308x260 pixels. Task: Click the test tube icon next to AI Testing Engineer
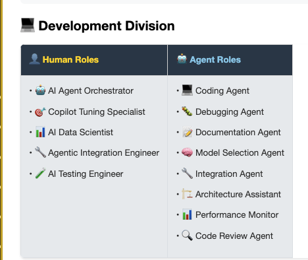[x=41, y=174]
